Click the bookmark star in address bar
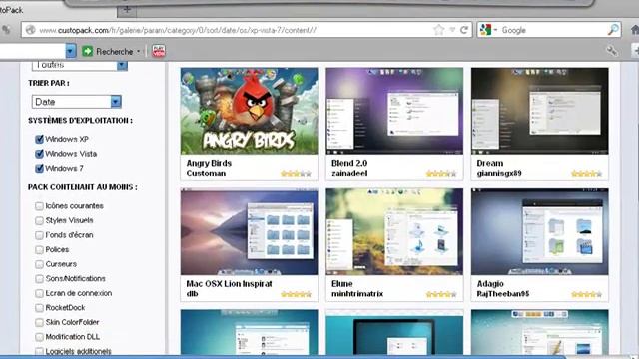639x359 pixels. tap(439, 30)
